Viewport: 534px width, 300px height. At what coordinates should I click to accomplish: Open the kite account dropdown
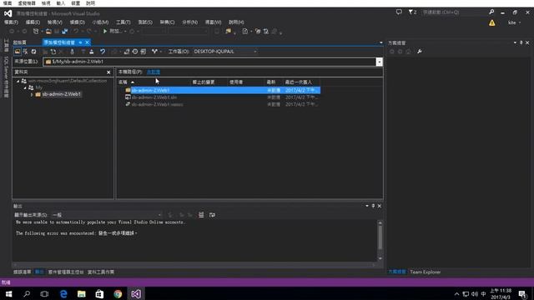point(514,22)
